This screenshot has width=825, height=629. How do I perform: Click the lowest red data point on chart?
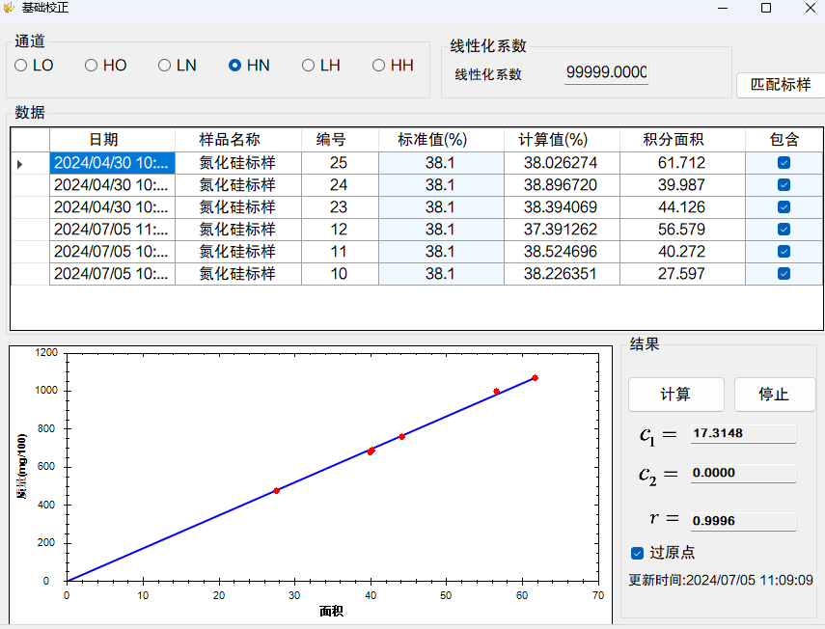pyautogui.click(x=277, y=491)
